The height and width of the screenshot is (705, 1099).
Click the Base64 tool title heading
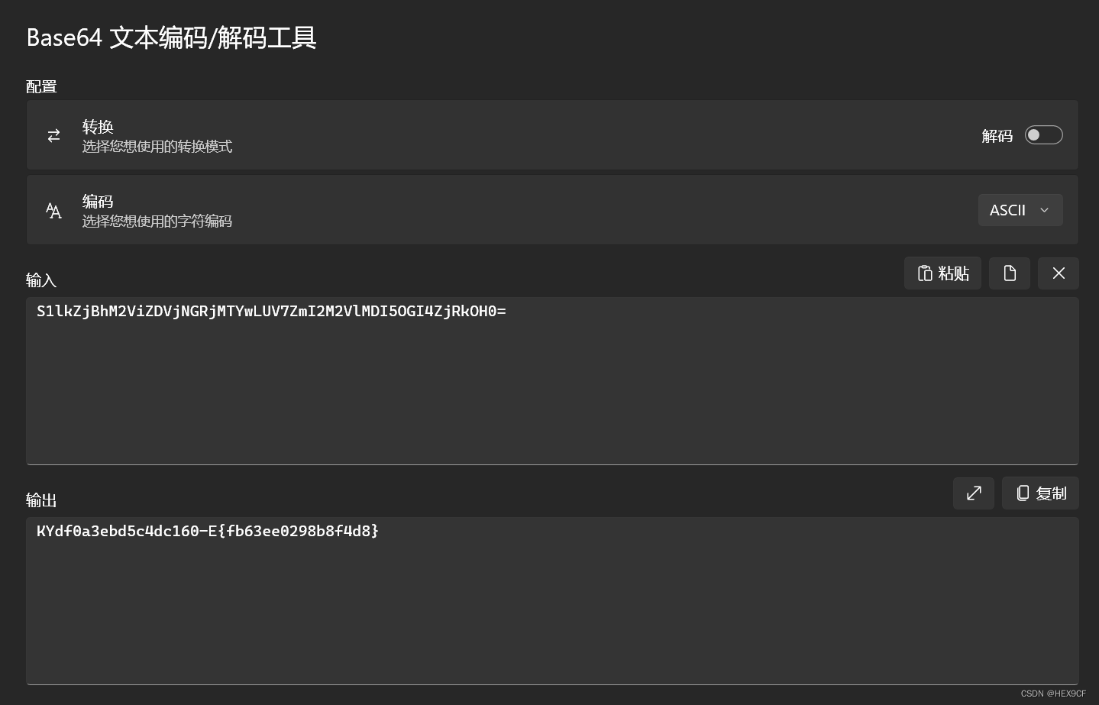click(x=171, y=38)
